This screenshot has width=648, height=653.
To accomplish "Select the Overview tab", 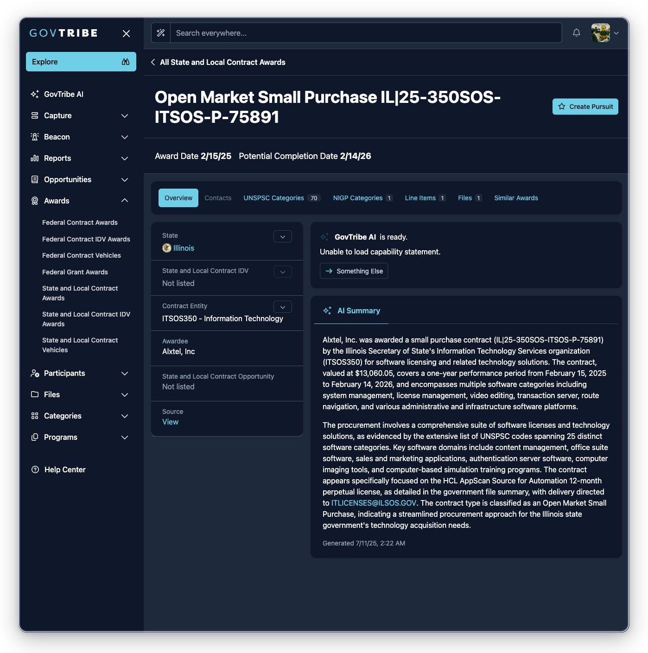I will tap(178, 198).
